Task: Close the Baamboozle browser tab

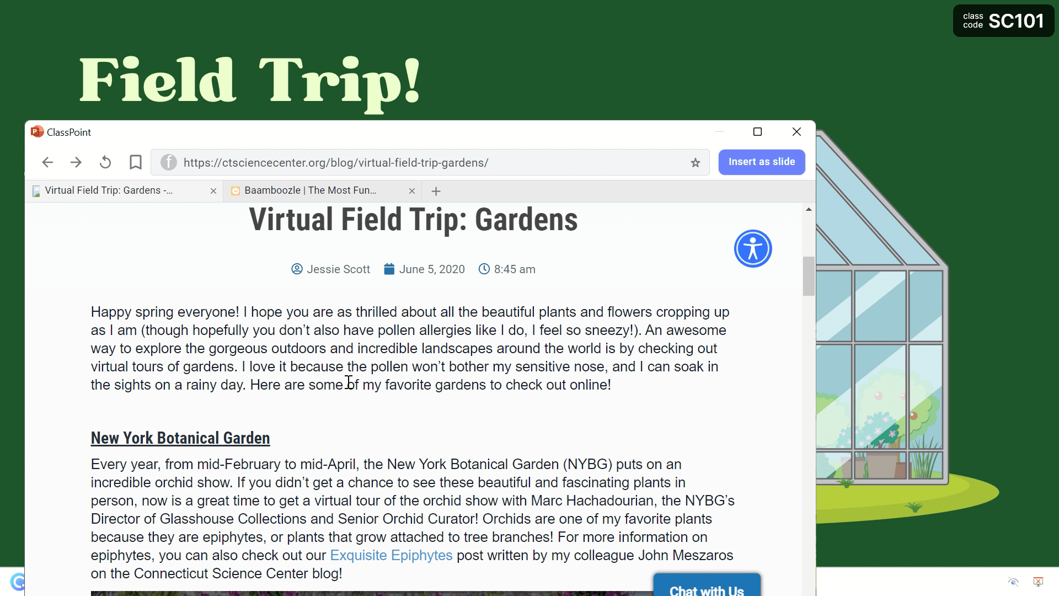Action: pos(411,190)
